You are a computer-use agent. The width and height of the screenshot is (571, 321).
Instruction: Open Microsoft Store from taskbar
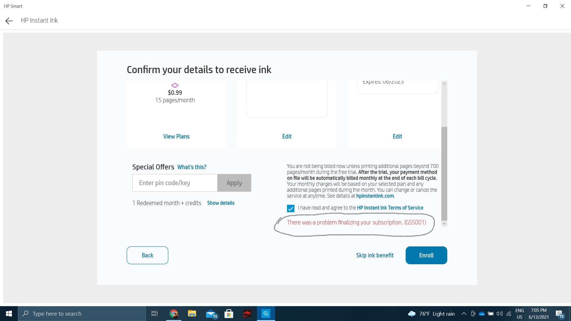point(229,314)
